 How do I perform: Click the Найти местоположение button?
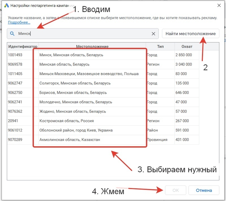tap(190, 34)
